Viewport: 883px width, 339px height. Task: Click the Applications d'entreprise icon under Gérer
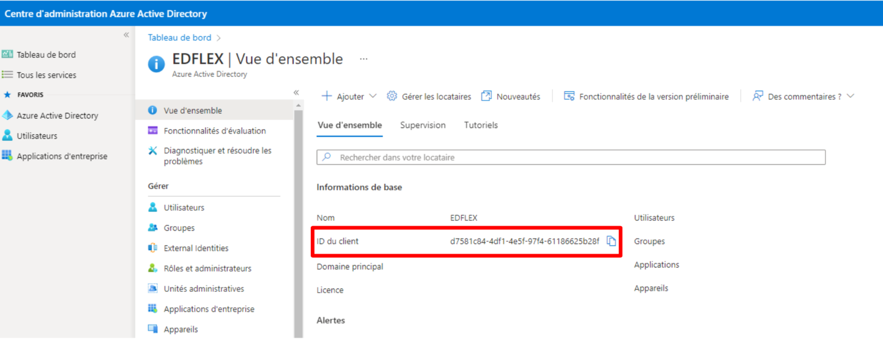[153, 308]
